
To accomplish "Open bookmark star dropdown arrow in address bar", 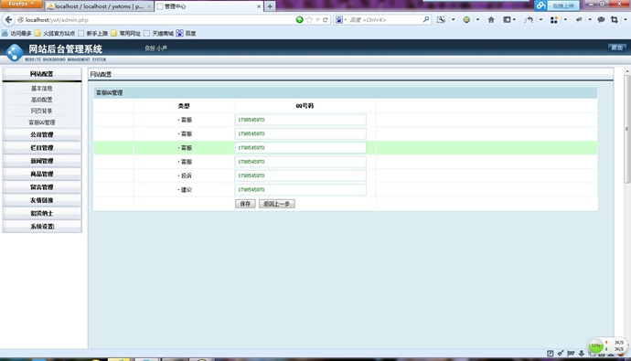I will 317,20.
